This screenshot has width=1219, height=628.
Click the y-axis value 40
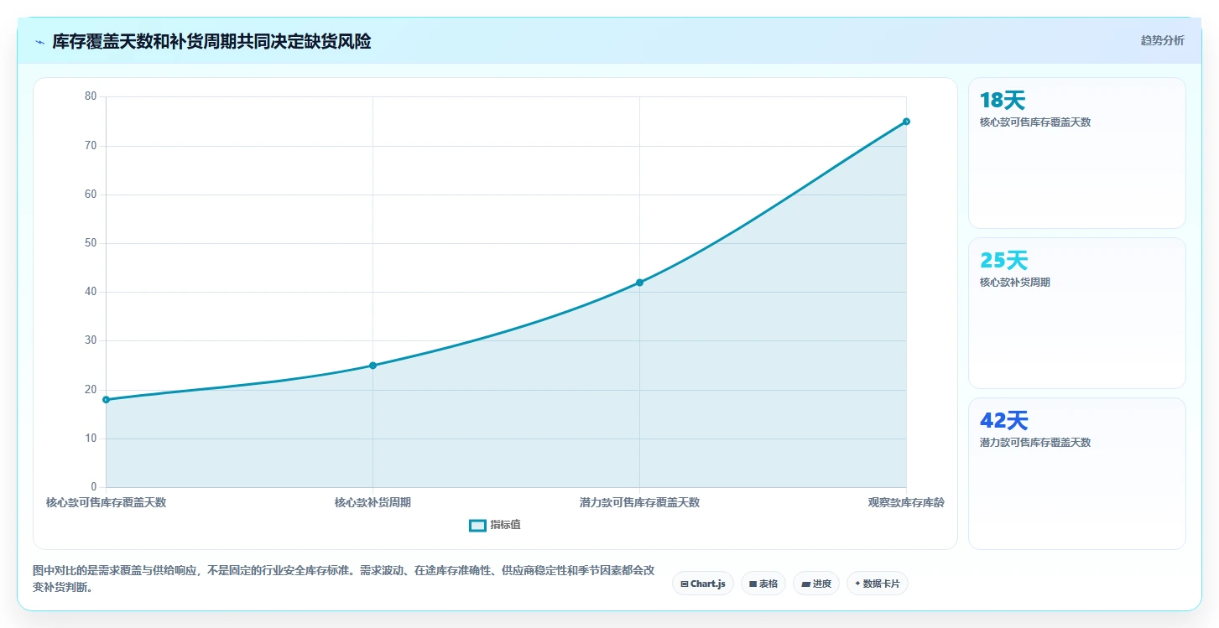click(91, 292)
